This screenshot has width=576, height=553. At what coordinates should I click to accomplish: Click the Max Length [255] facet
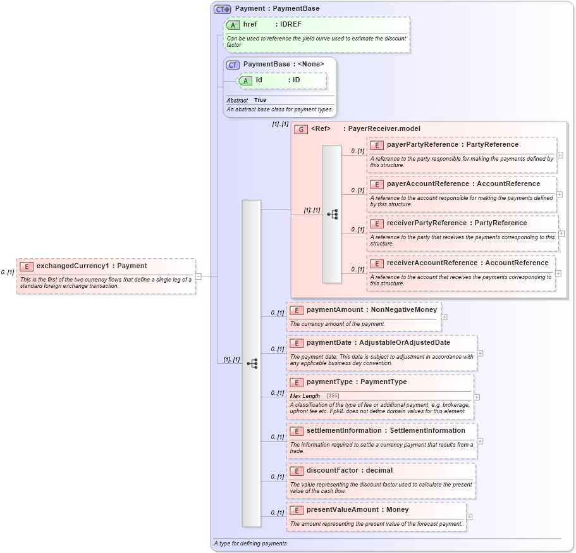[314, 396]
